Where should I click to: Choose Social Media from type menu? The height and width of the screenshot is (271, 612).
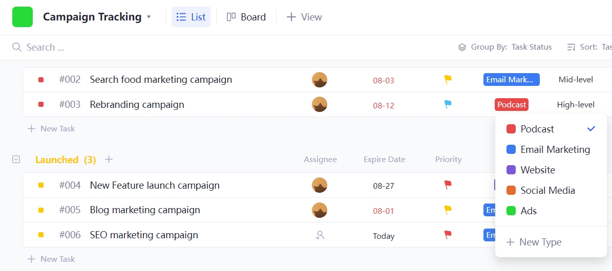(547, 190)
